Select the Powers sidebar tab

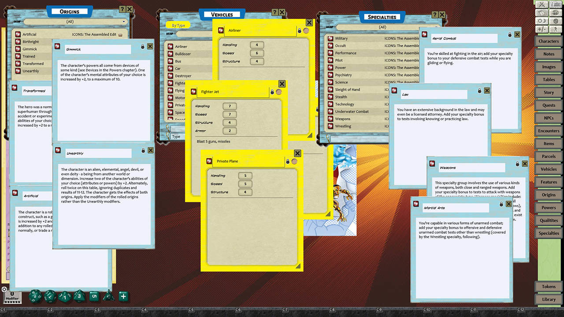click(549, 208)
